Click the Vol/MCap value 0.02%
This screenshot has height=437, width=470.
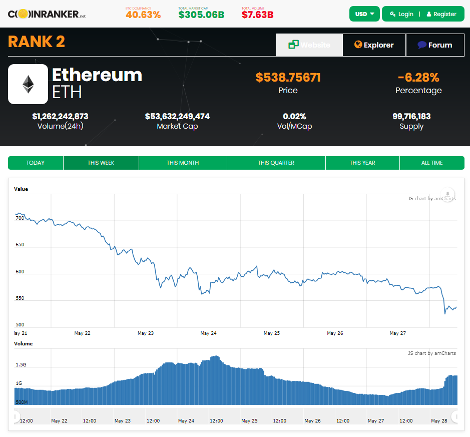click(295, 116)
